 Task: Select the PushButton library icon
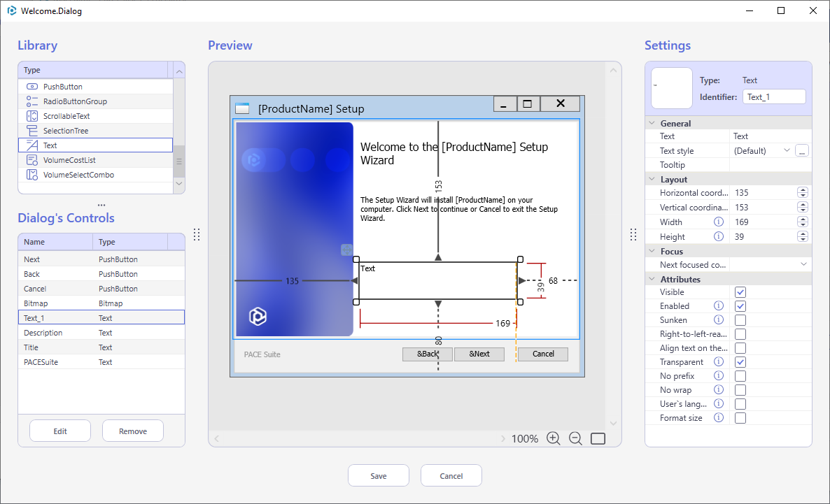point(32,86)
